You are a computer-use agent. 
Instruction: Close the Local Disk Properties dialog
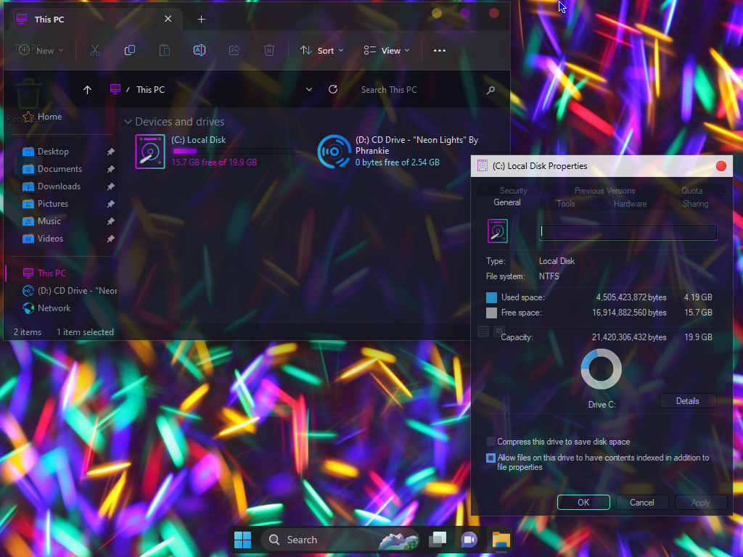[721, 166]
